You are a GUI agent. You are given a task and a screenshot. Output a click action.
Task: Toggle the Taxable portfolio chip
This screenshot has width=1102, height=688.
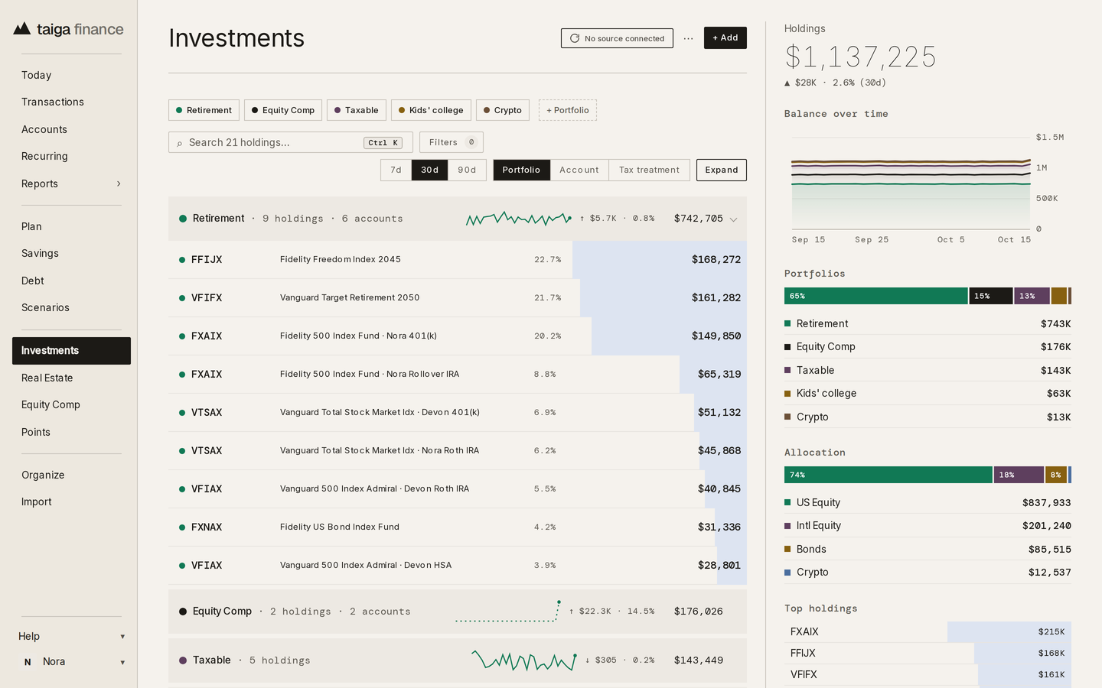(x=357, y=110)
